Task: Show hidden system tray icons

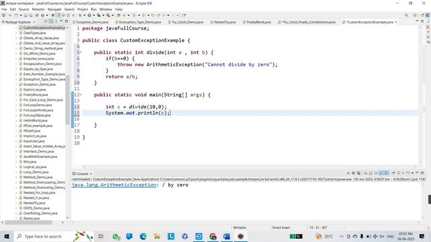Action: point(341,236)
